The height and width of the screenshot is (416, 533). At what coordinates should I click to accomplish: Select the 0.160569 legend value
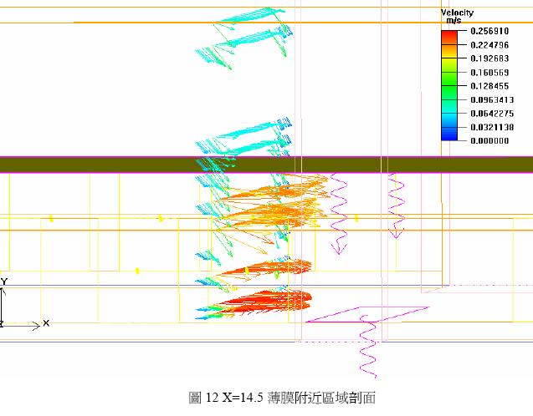tap(489, 73)
